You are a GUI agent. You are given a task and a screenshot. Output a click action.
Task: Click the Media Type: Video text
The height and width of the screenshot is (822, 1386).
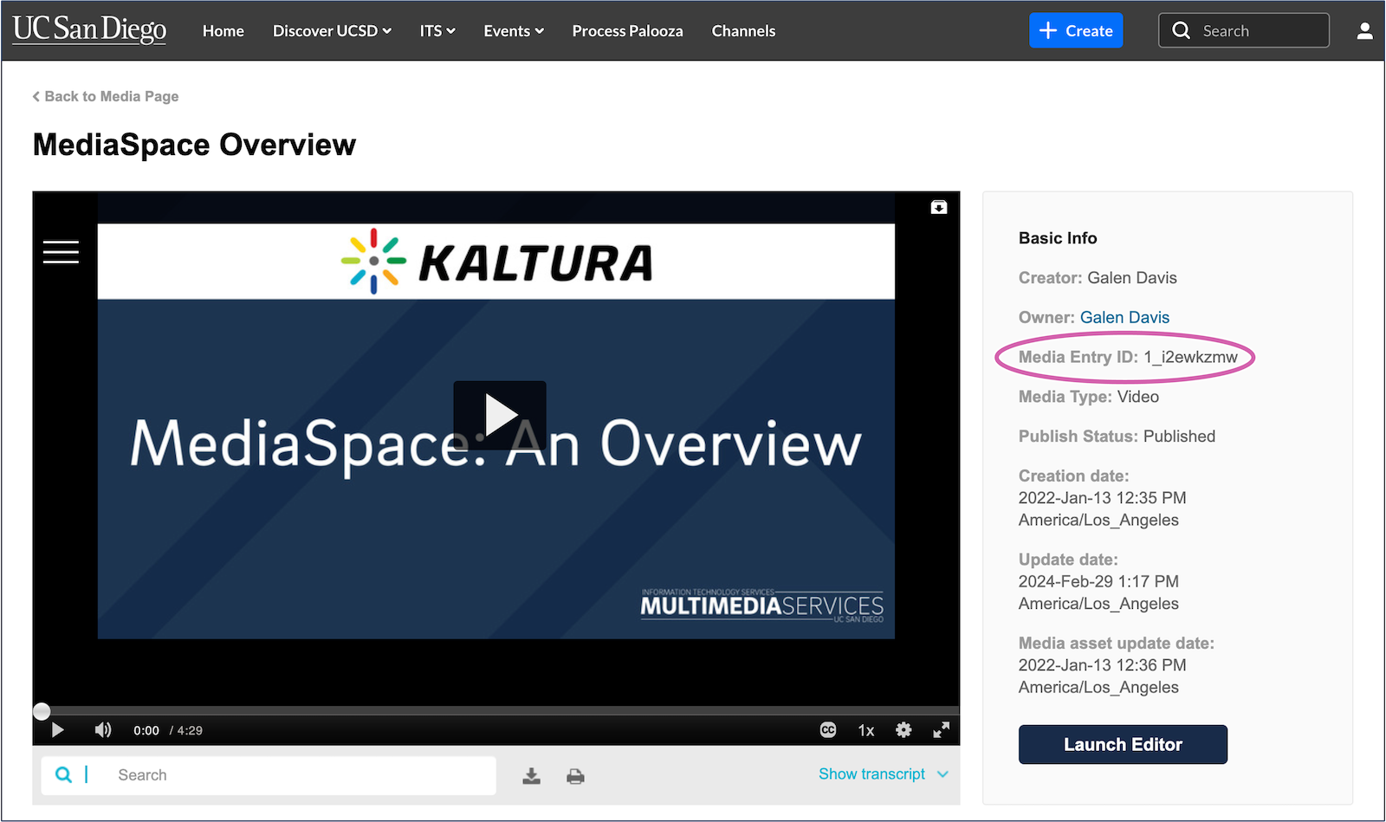pyautogui.click(x=1089, y=397)
